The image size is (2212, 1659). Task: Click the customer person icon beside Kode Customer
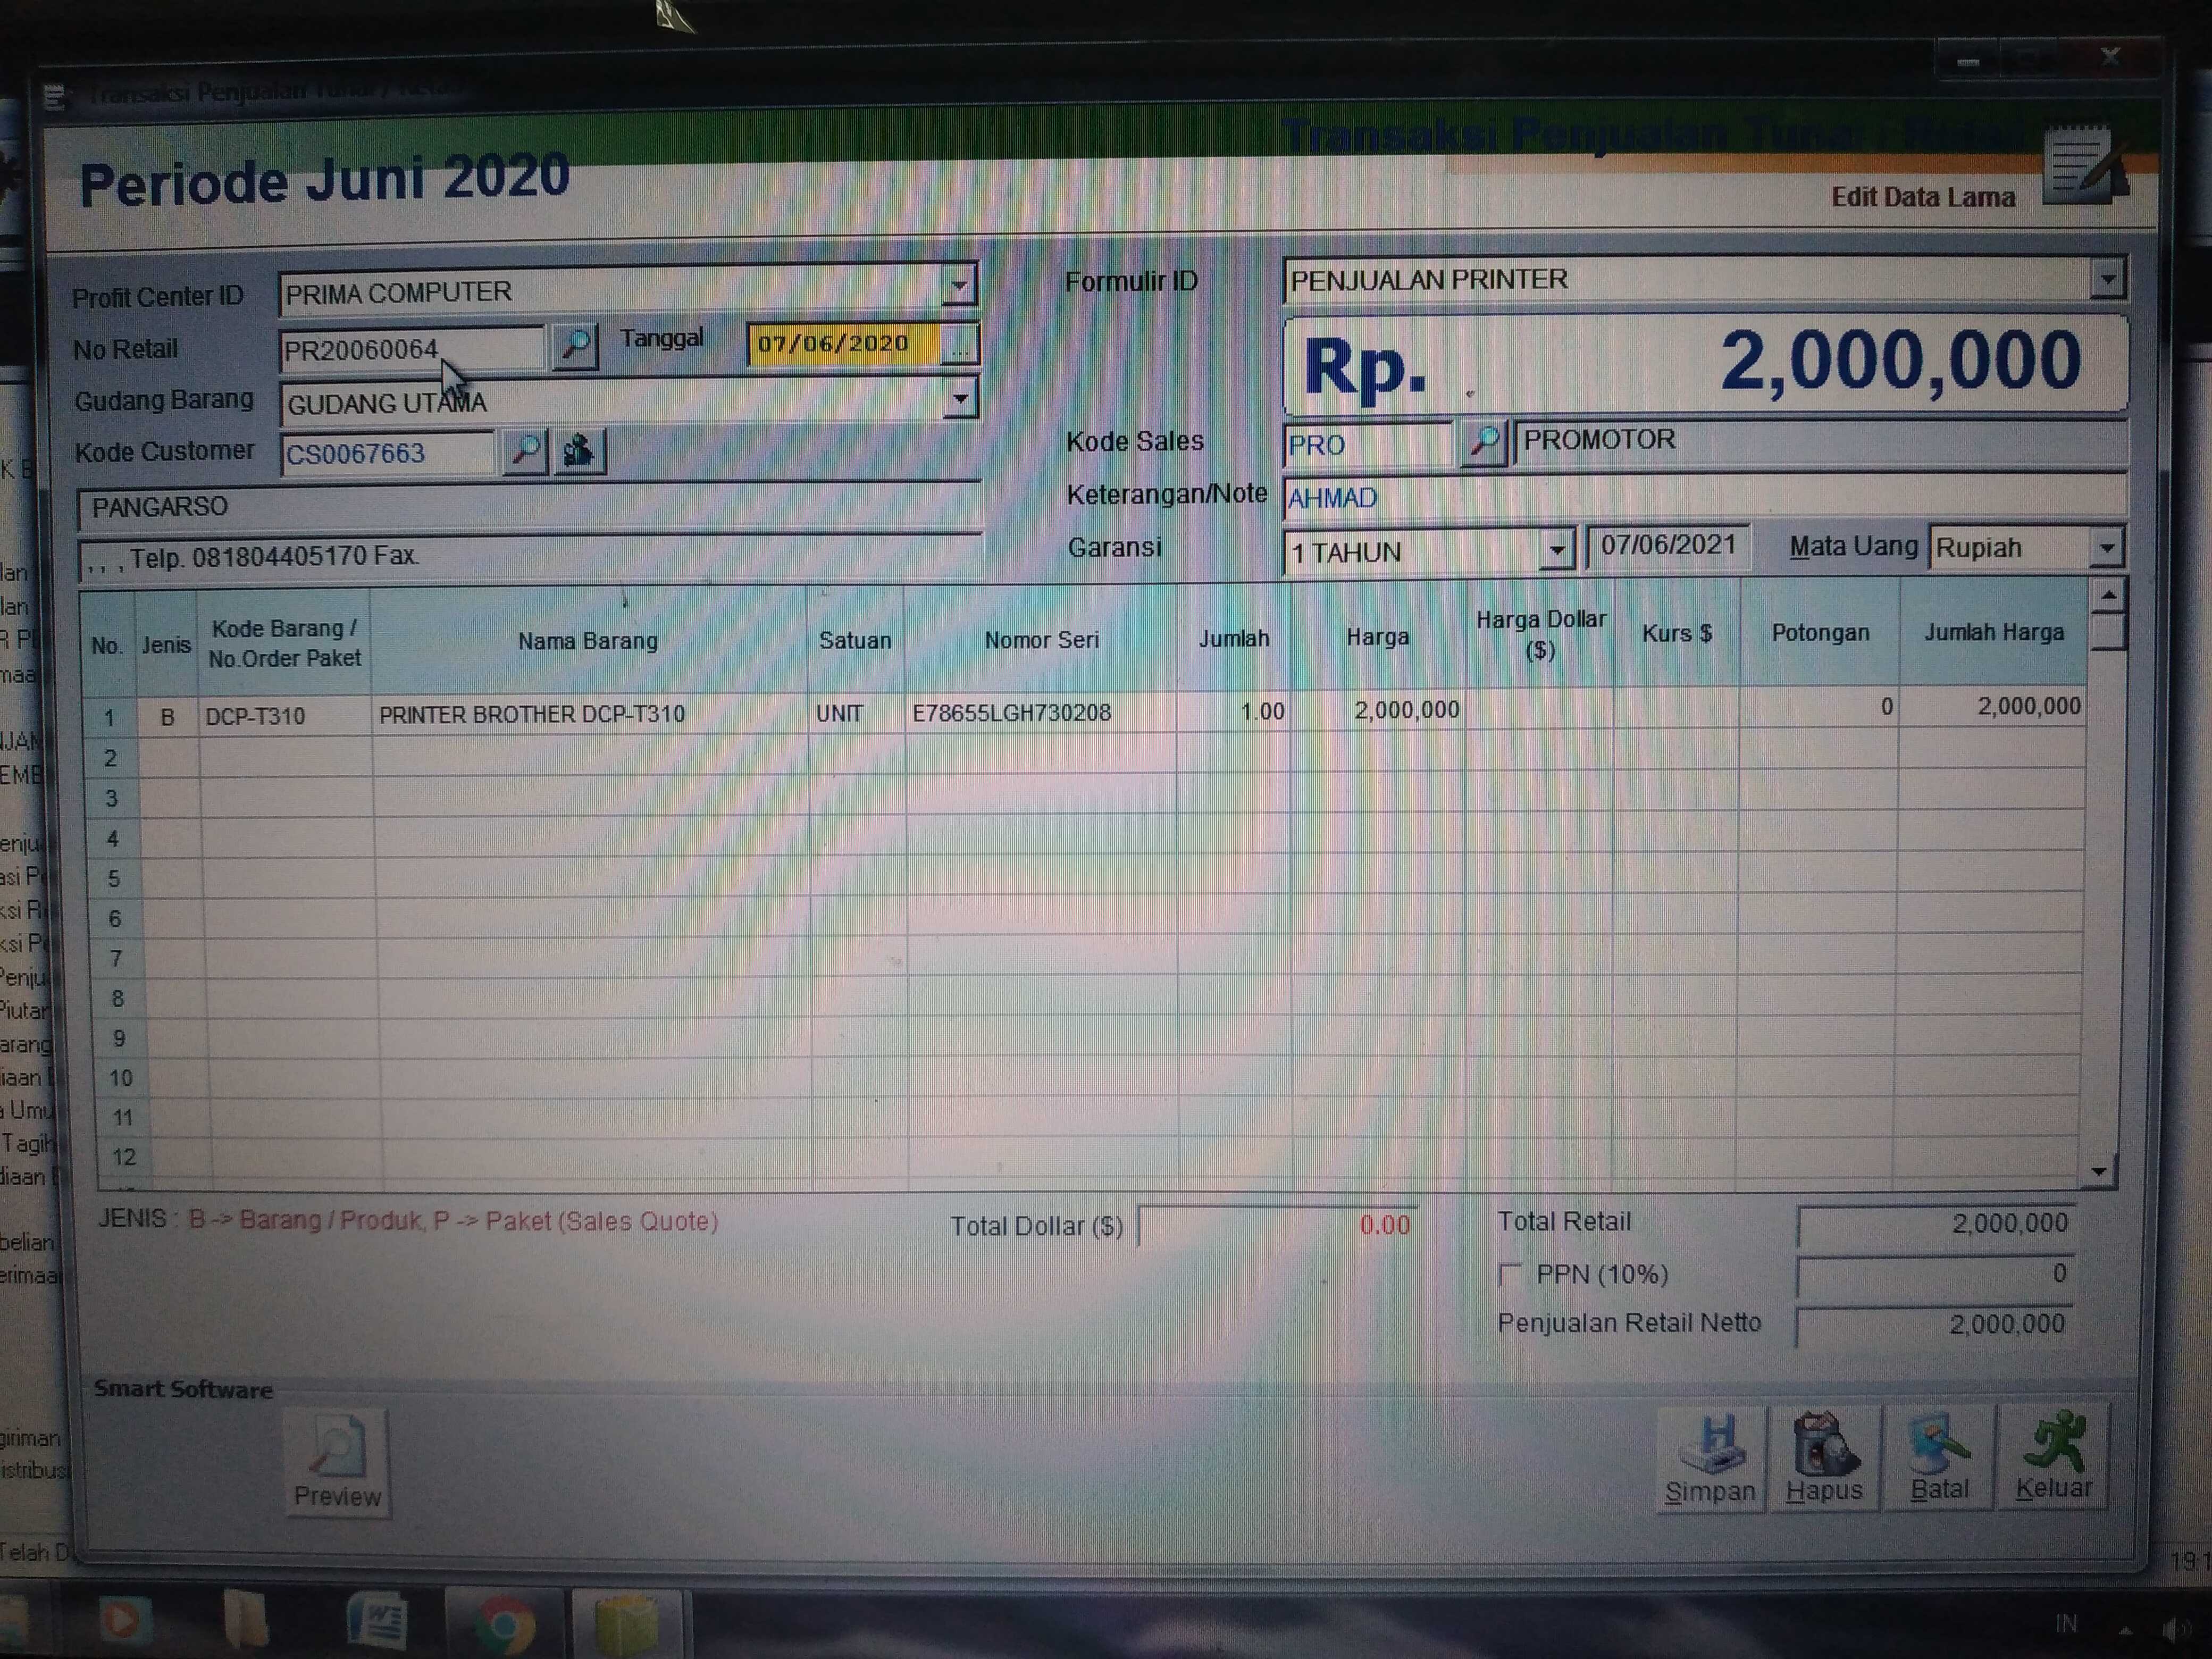[579, 451]
